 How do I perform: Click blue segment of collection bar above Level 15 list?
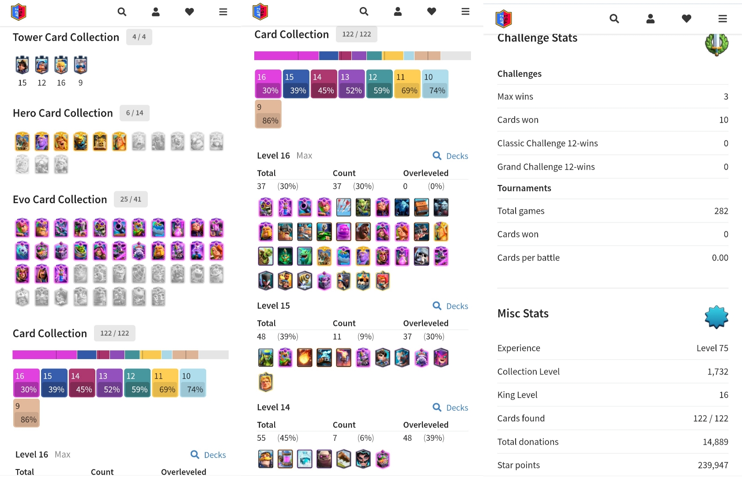pyautogui.click(x=328, y=56)
